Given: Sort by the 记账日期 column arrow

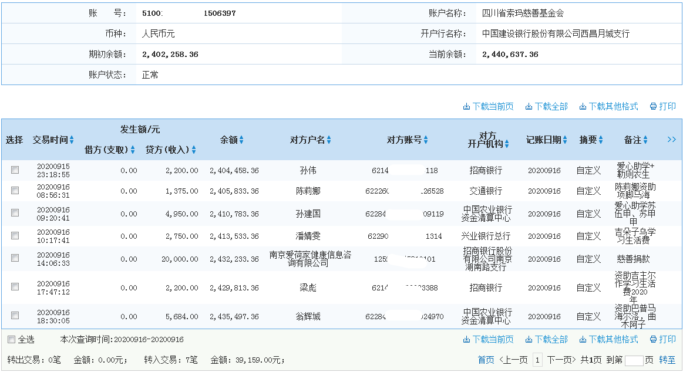Looking at the screenshot, I should coord(565,140).
